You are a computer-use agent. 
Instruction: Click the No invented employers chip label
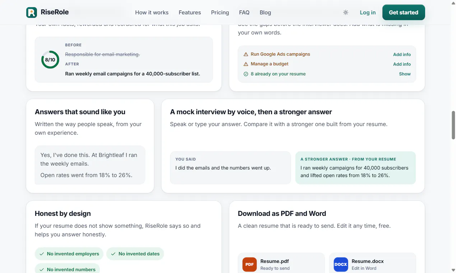[73, 254]
